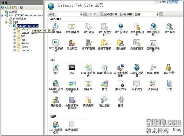This screenshot has height=136, width=184.
Task: Open 请求筛选 feature
Action: pos(153,85)
